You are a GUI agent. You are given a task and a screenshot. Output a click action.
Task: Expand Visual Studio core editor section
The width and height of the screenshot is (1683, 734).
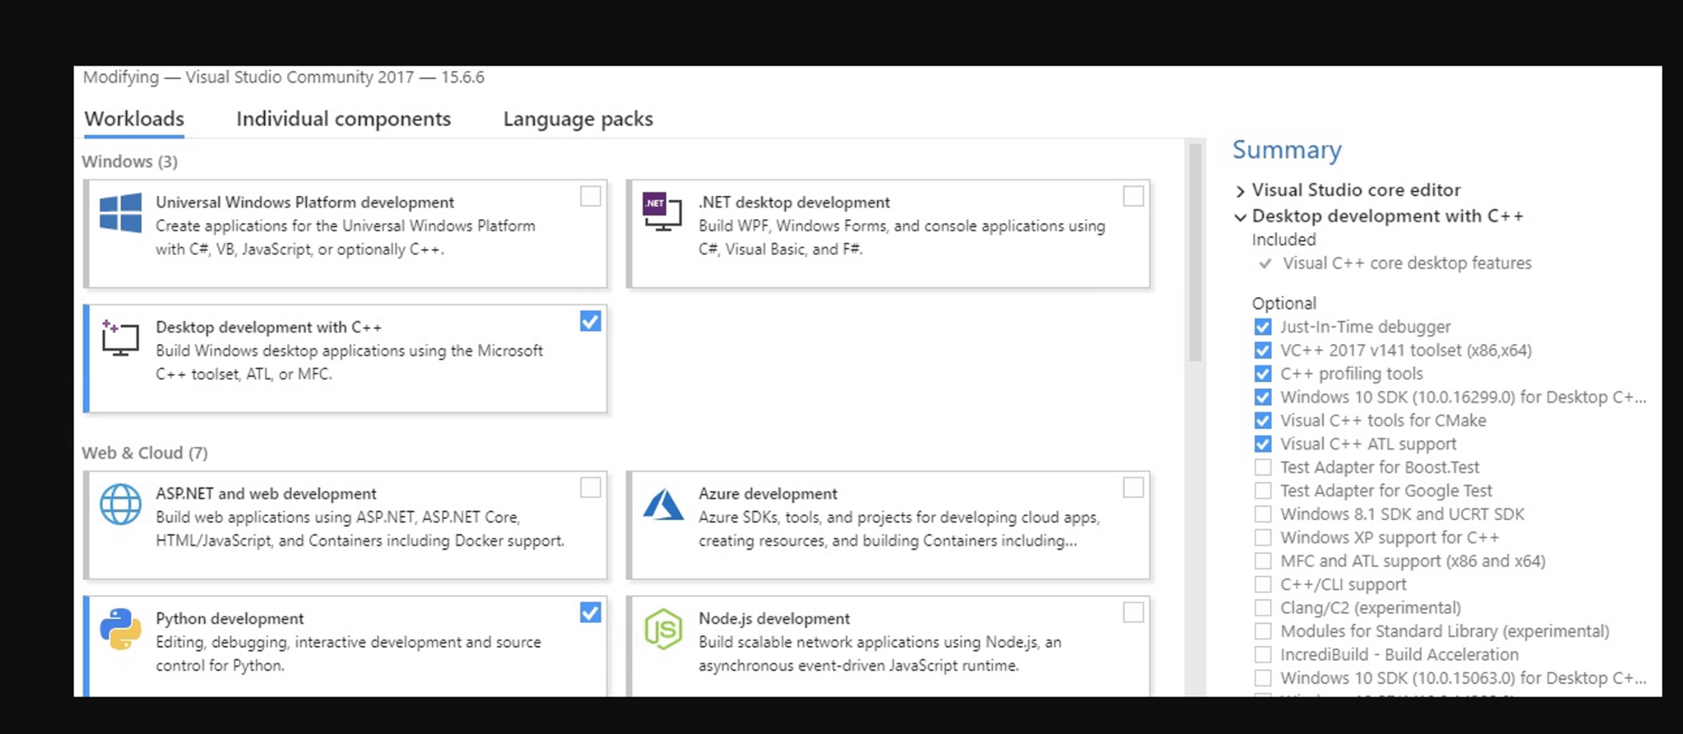click(x=1240, y=191)
